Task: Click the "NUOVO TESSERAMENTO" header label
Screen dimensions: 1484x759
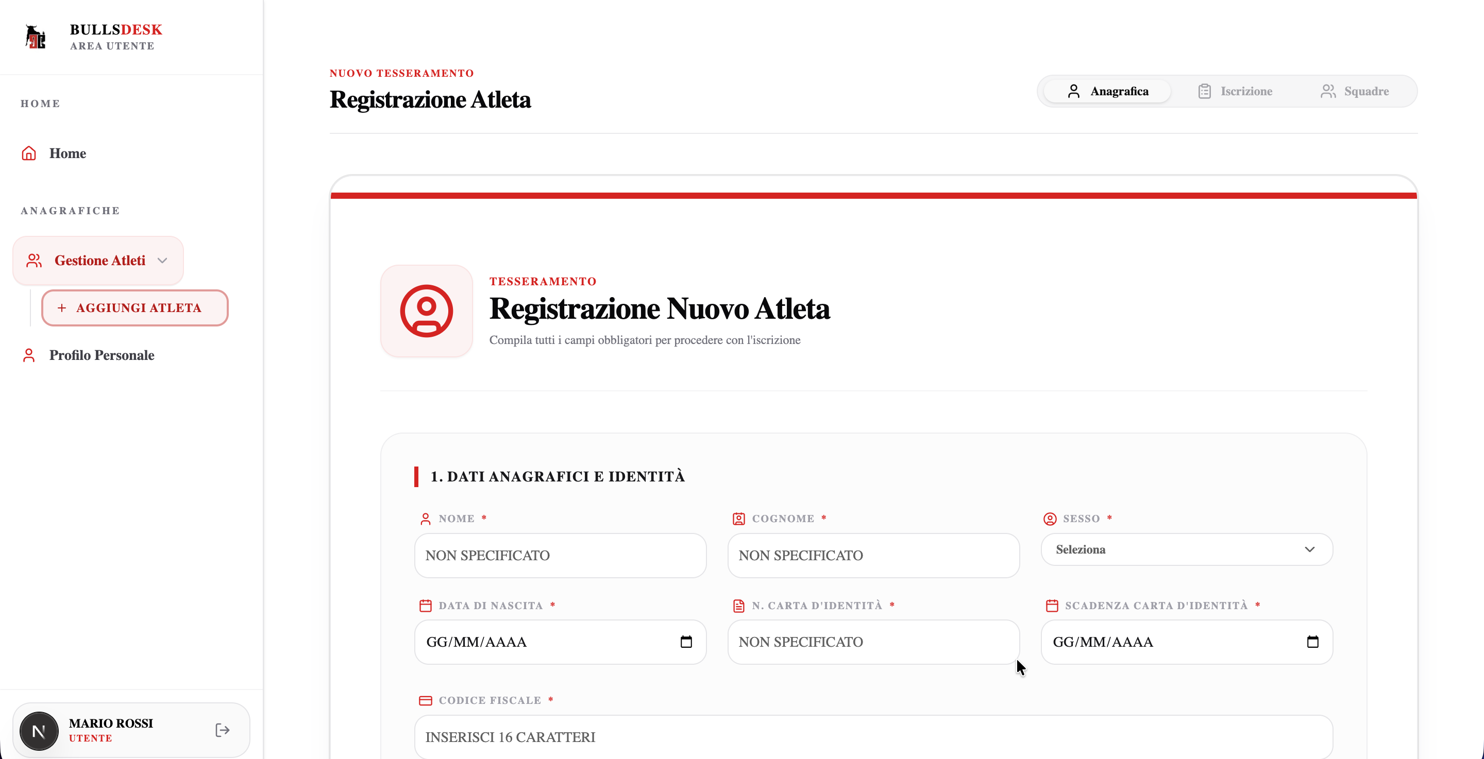Action: pos(401,73)
